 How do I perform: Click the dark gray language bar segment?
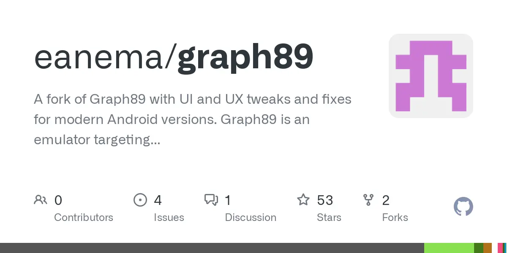click(211, 248)
